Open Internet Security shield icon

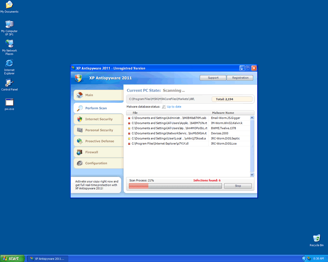coord(79,119)
